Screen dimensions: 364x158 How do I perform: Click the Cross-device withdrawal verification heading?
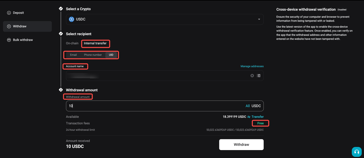coord(306,10)
